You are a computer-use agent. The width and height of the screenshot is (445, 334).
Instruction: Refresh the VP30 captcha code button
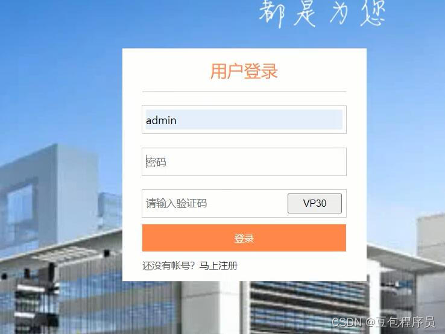[x=315, y=203]
